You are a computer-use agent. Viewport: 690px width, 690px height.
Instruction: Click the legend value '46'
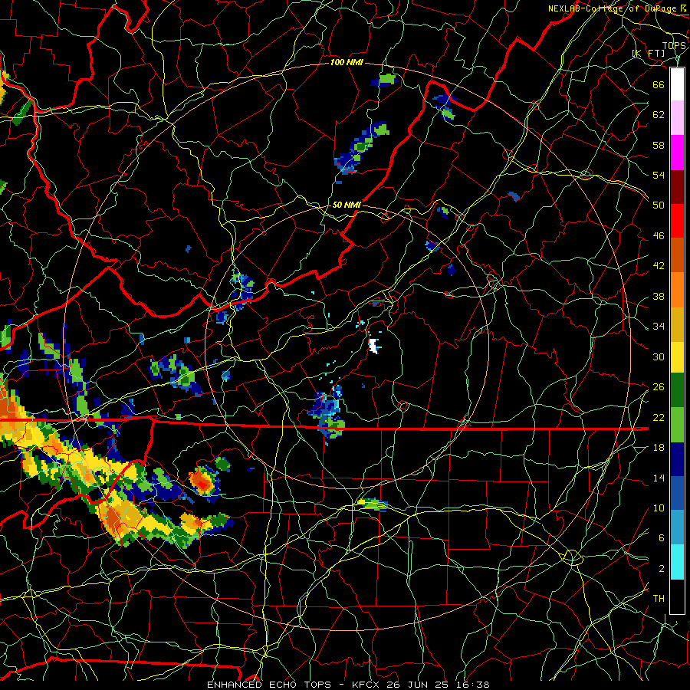pos(659,236)
